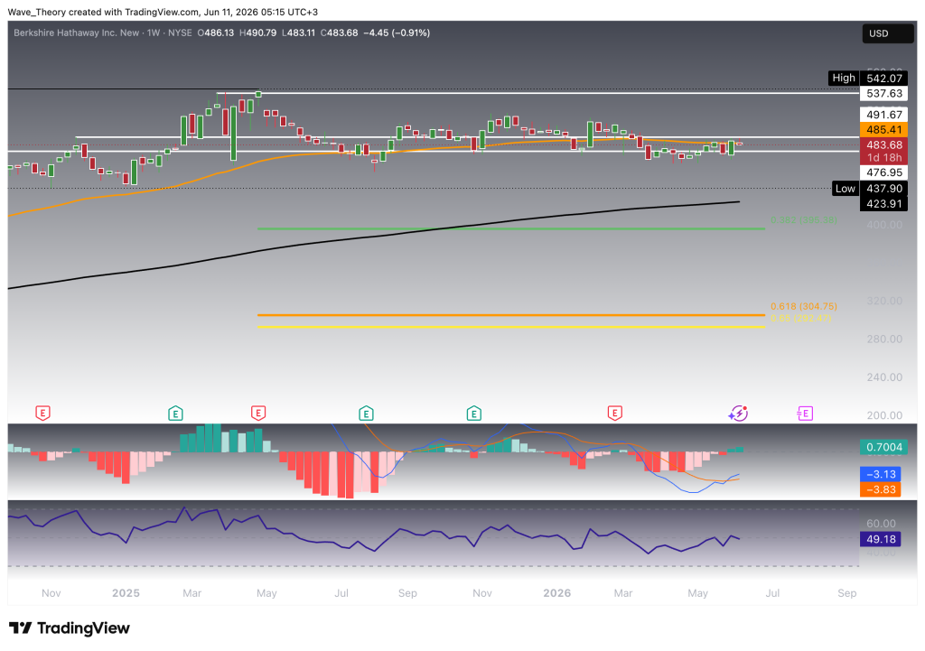This screenshot has width=925, height=651.
Task: Click the blue −3.13 MACD value label
Action: pos(881,474)
